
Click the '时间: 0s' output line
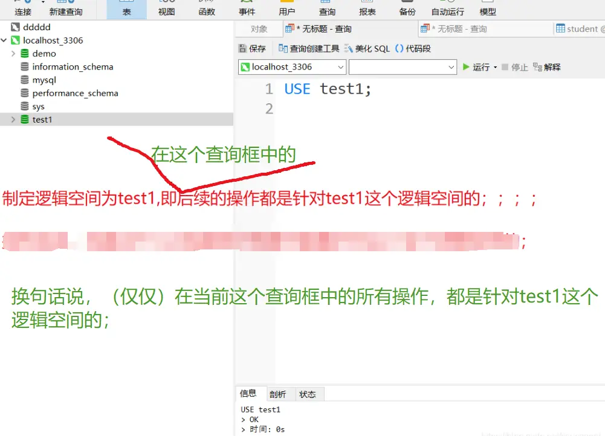pos(263,429)
